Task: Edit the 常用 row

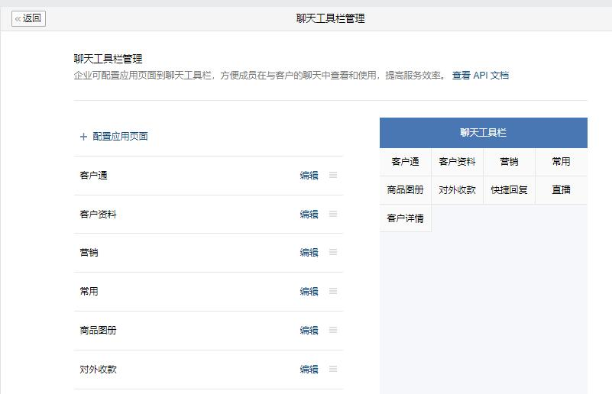Action: point(309,292)
